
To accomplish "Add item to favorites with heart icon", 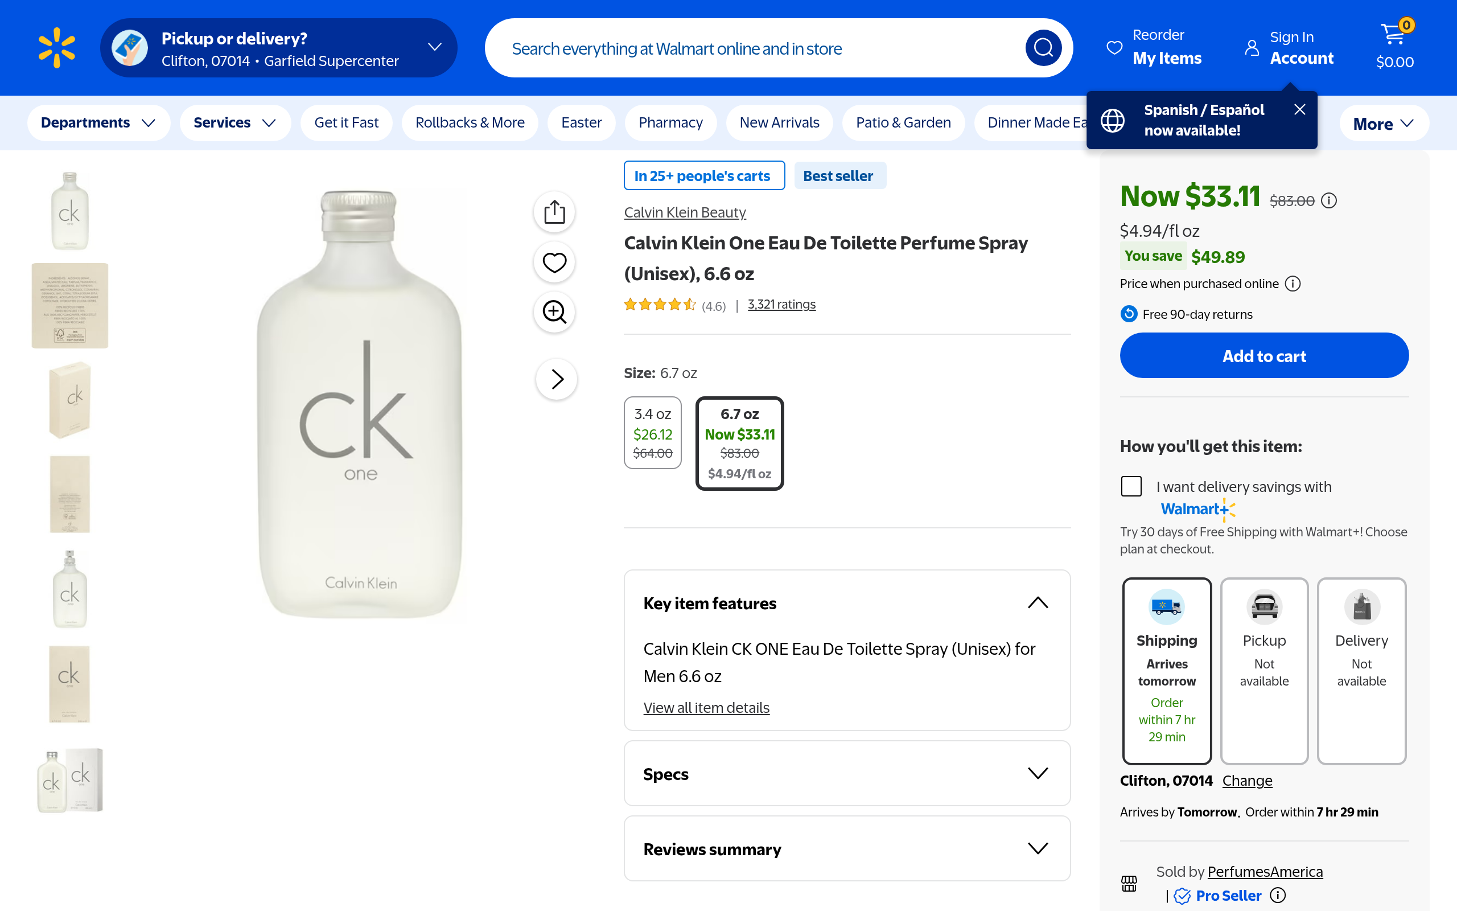I will (554, 262).
